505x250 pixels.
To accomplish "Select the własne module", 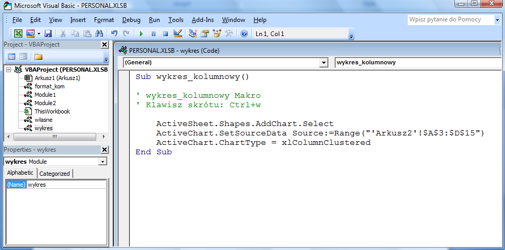I will pos(43,120).
